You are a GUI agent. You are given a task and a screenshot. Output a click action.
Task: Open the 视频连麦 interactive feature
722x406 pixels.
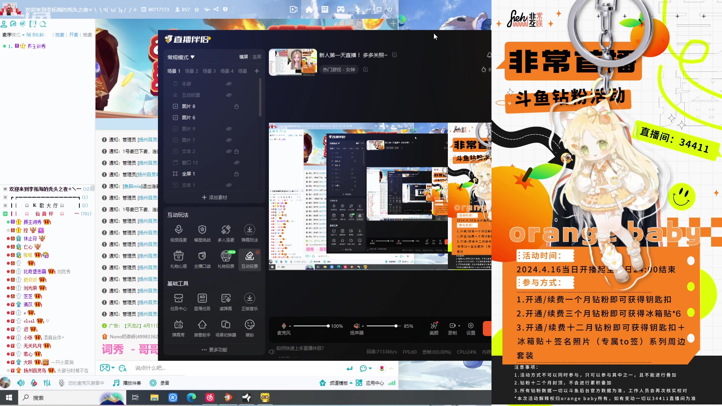(178, 233)
